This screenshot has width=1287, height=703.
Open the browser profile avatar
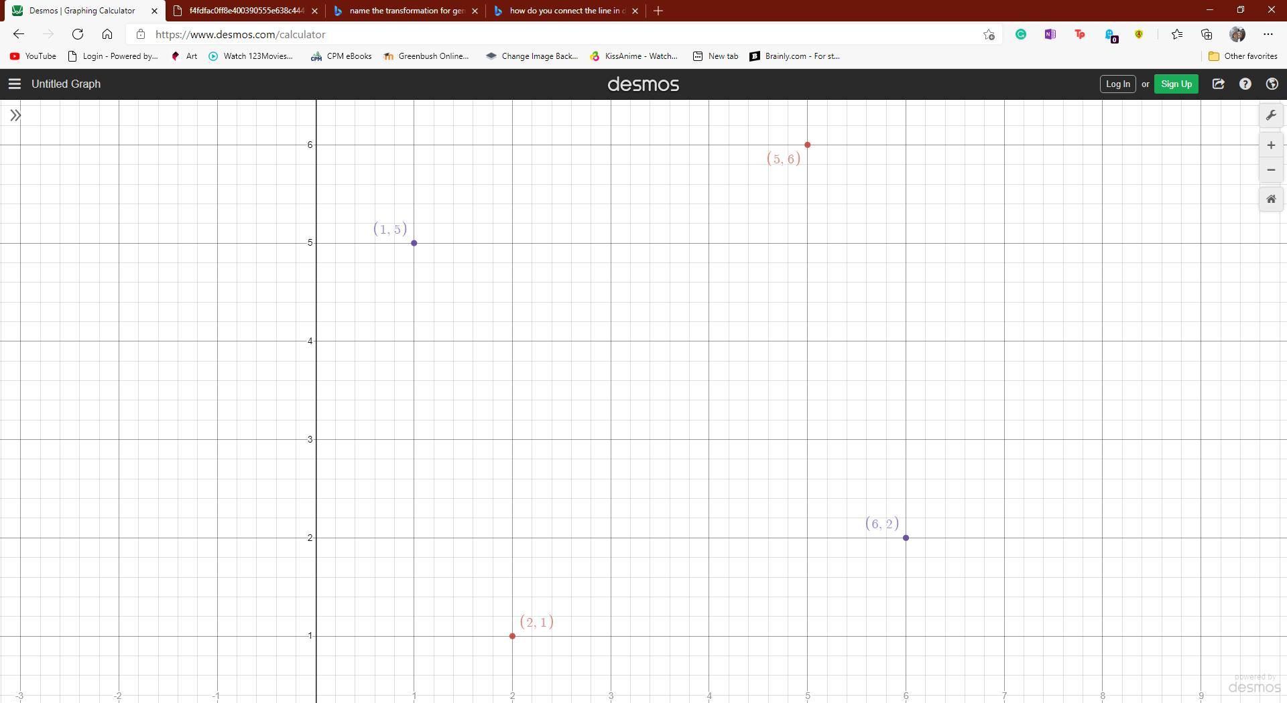click(1237, 34)
